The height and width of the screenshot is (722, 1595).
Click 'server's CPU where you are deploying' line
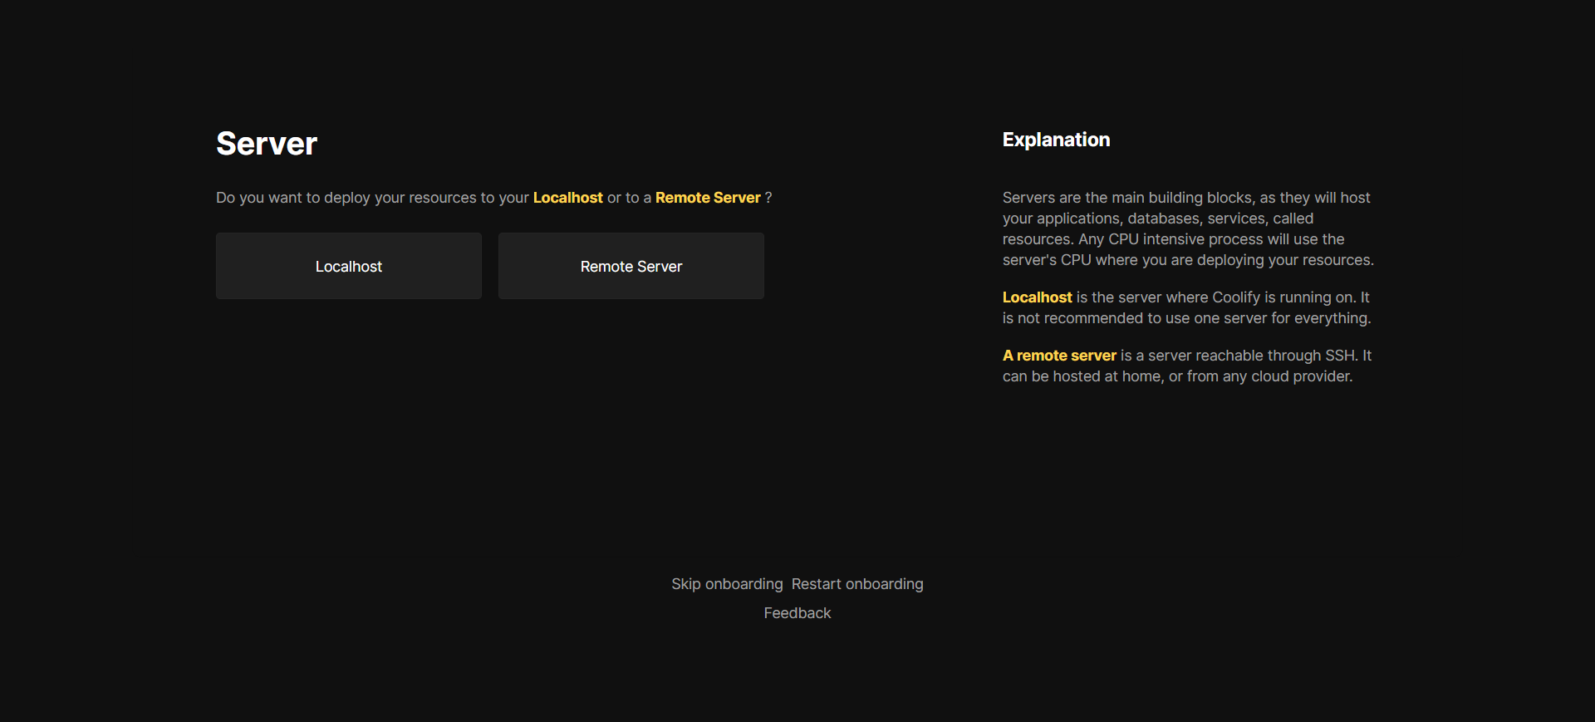click(x=1188, y=260)
